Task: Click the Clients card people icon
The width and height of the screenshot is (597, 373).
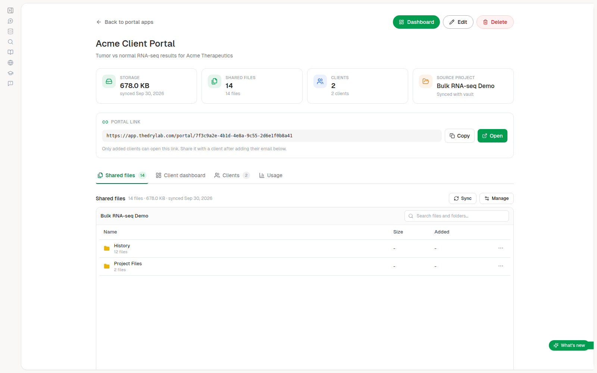Action: pyautogui.click(x=320, y=81)
